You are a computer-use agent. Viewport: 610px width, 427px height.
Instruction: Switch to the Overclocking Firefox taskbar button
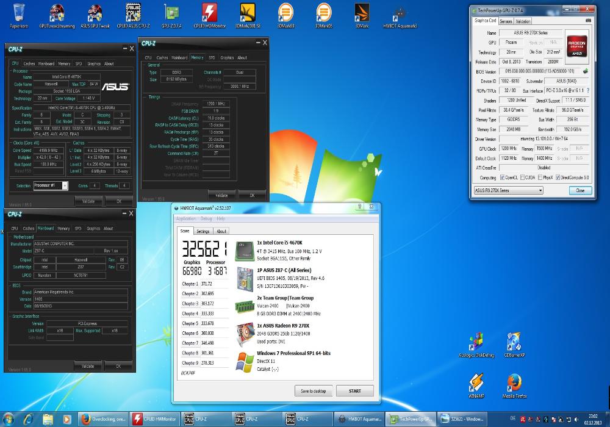point(102,419)
